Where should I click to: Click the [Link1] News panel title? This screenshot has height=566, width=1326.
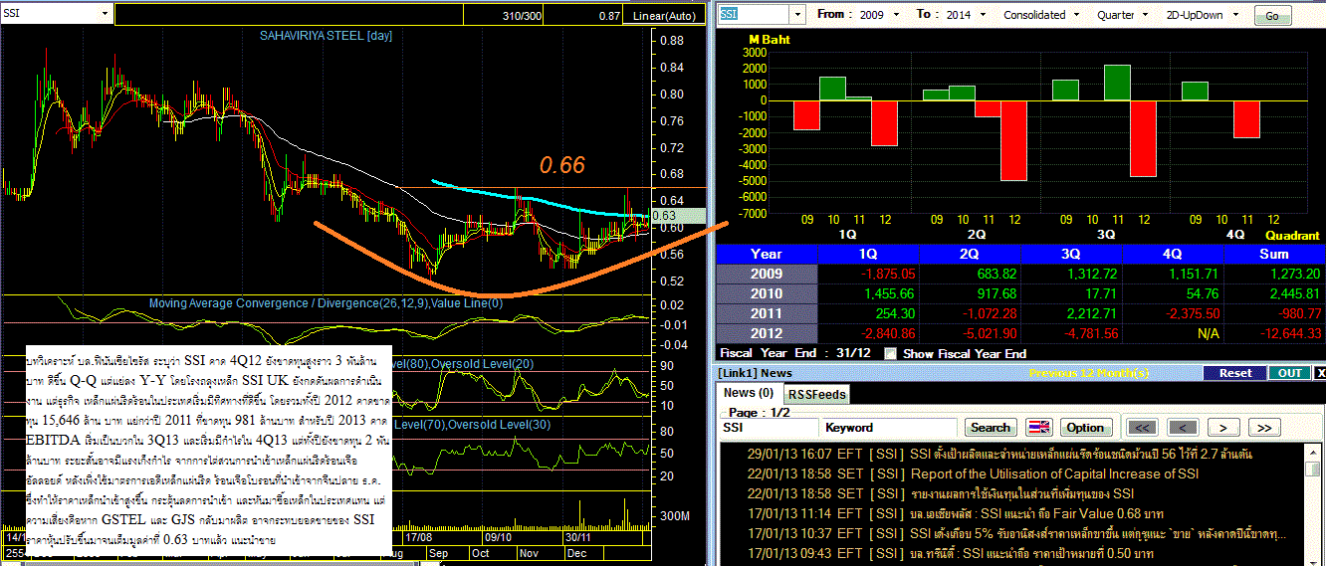coord(757,373)
